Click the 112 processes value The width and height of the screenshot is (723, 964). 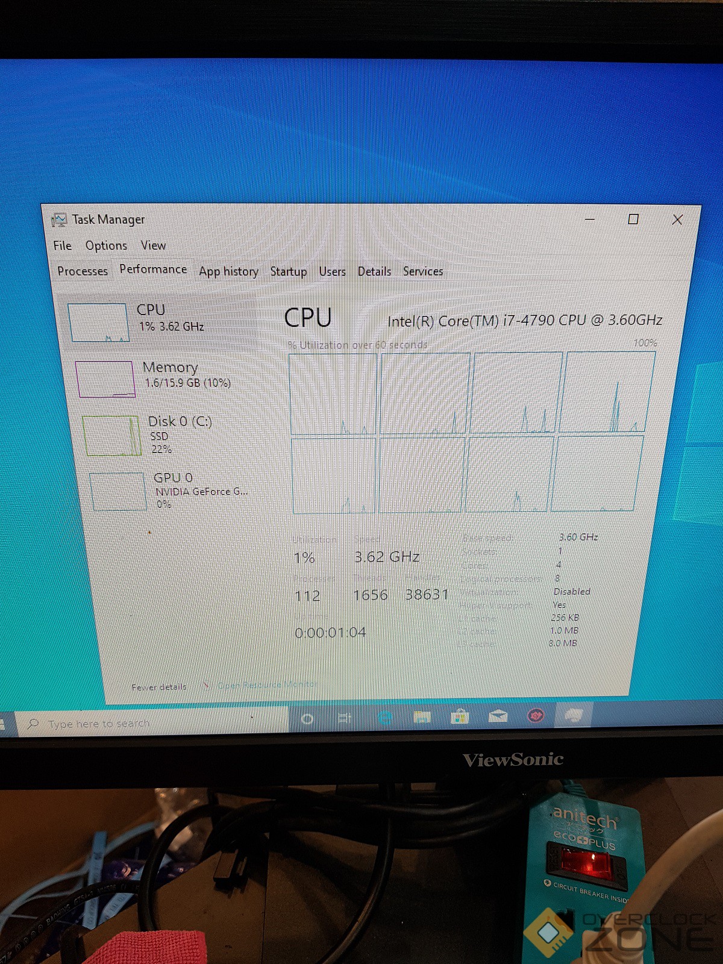point(307,596)
